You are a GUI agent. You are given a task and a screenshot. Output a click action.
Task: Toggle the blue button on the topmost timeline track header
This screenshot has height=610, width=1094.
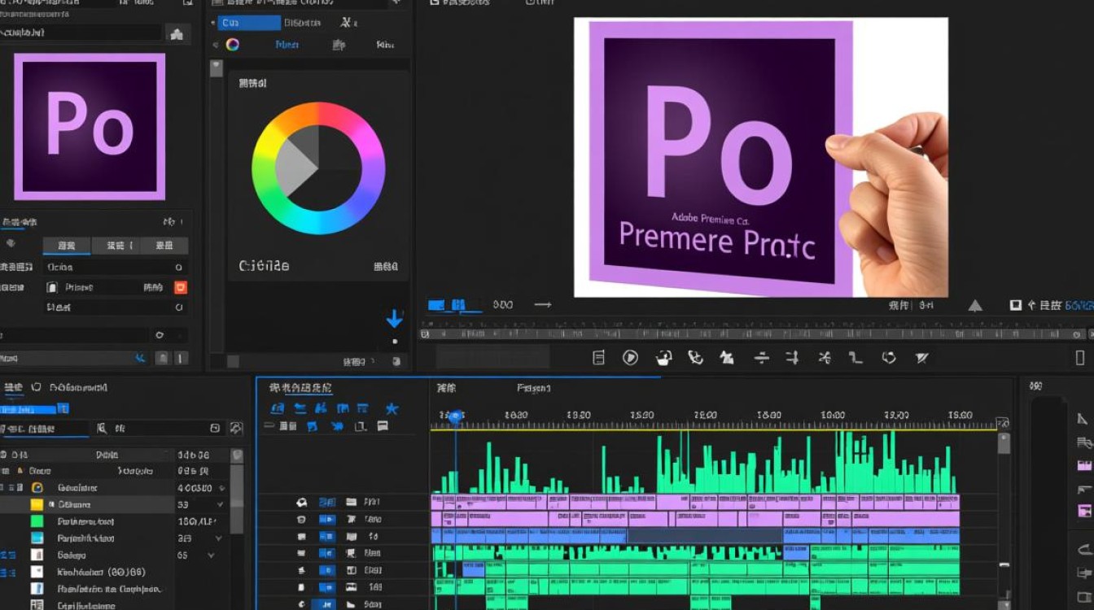[327, 502]
